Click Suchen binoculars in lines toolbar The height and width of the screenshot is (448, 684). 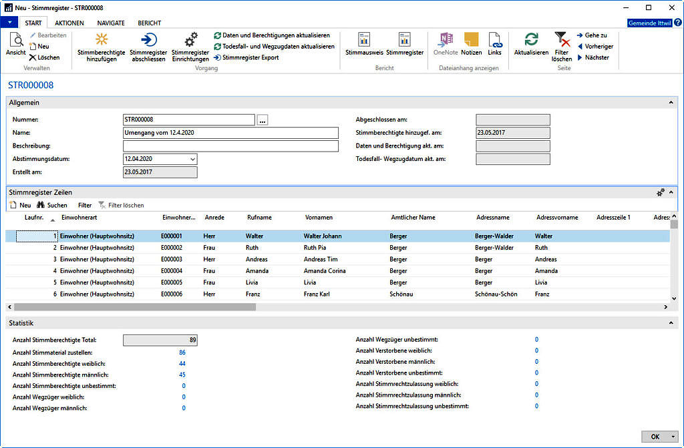(52, 205)
